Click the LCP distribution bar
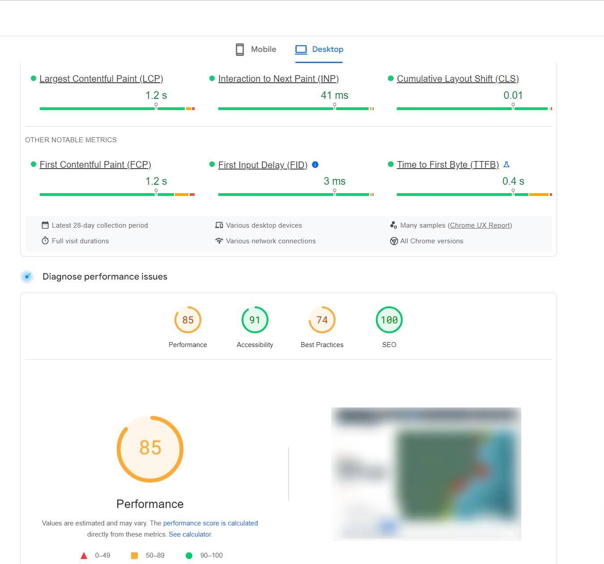604x564 pixels. 117,108
